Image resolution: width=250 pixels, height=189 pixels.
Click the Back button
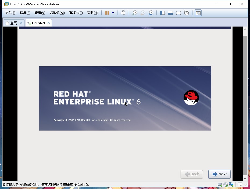click(192, 174)
